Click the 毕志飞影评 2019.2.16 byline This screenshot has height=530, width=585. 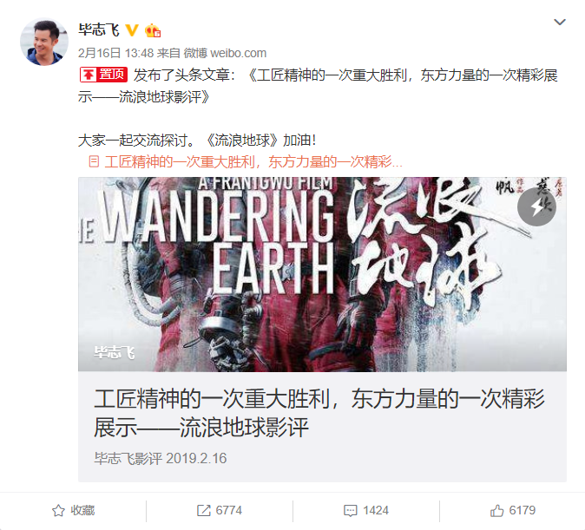tap(161, 458)
